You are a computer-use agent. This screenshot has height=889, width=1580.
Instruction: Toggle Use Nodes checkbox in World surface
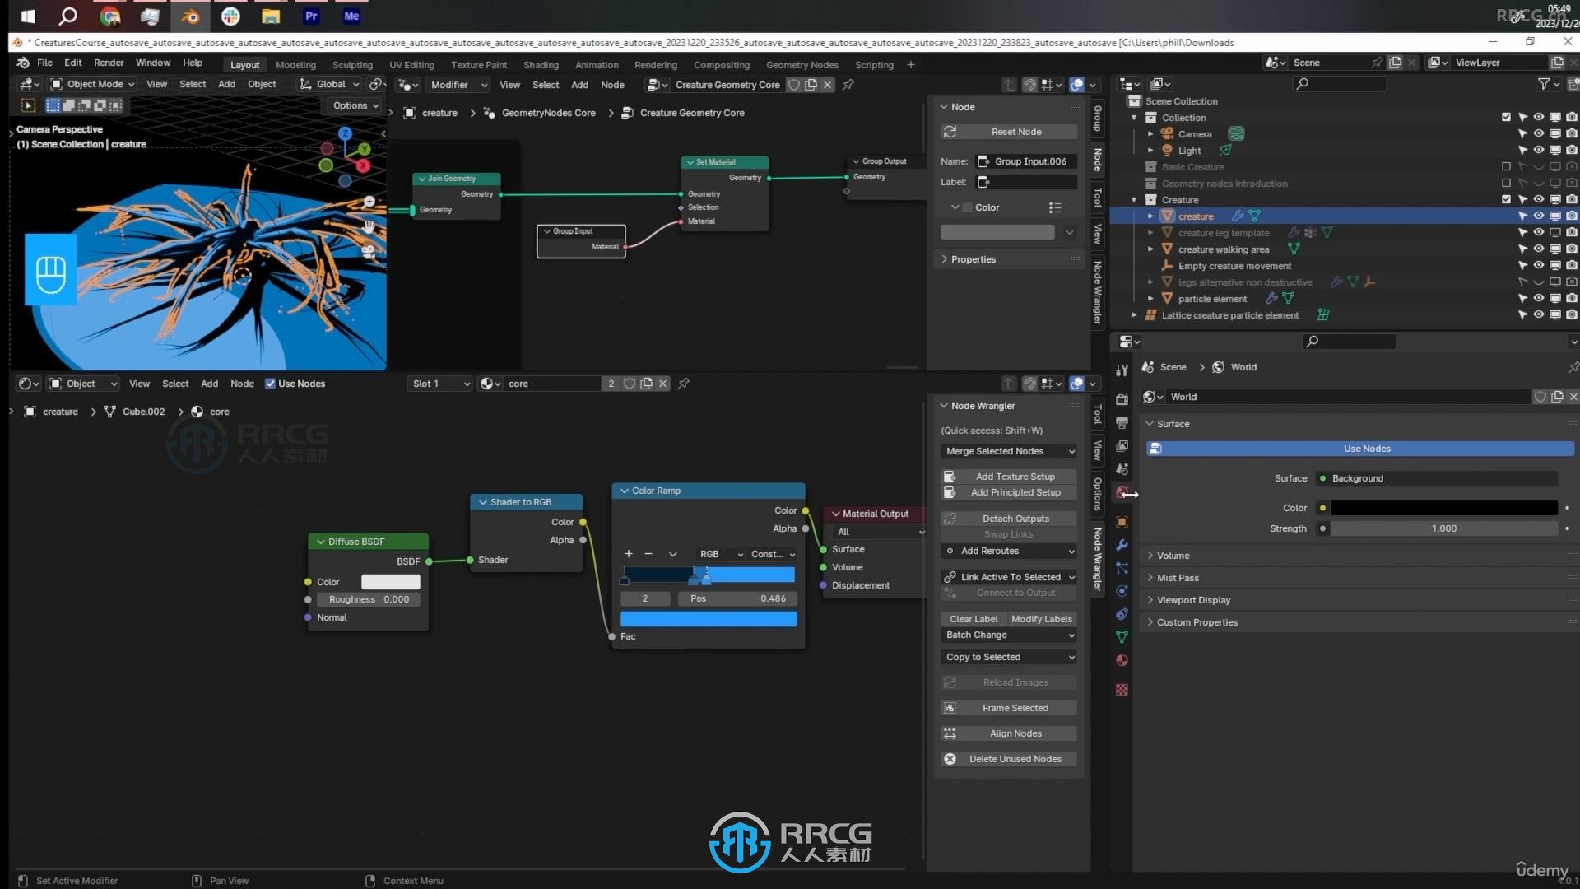1366,447
